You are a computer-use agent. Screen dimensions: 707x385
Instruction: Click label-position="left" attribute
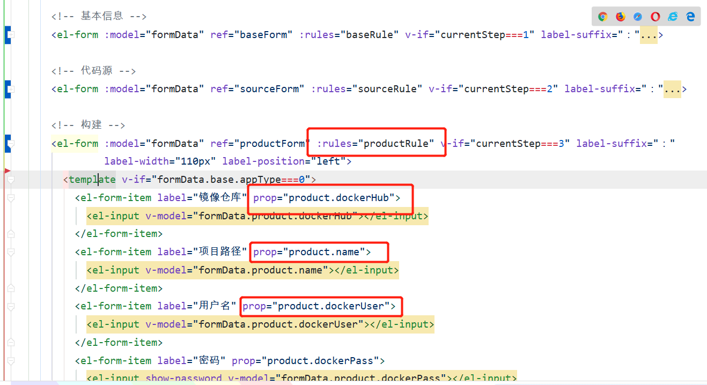coord(284,161)
